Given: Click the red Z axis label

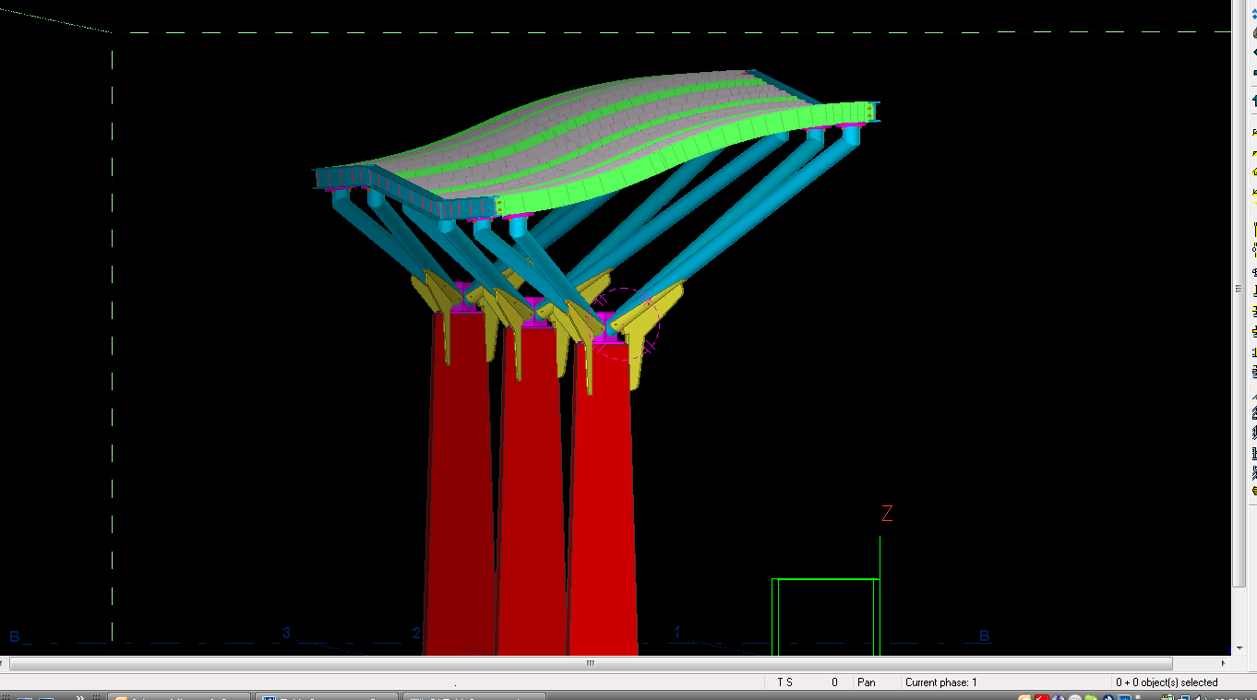Looking at the screenshot, I should (x=887, y=515).
